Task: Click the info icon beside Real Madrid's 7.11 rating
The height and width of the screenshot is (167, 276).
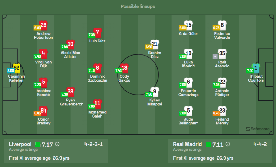Action: 227,144
